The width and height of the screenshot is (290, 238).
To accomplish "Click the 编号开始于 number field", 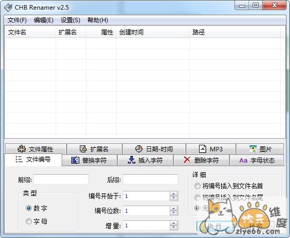I will point(146,196).
